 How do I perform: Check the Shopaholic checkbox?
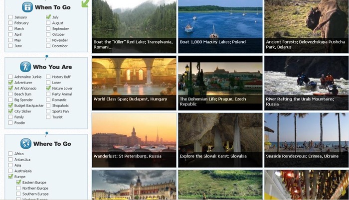tap(48, 105)
